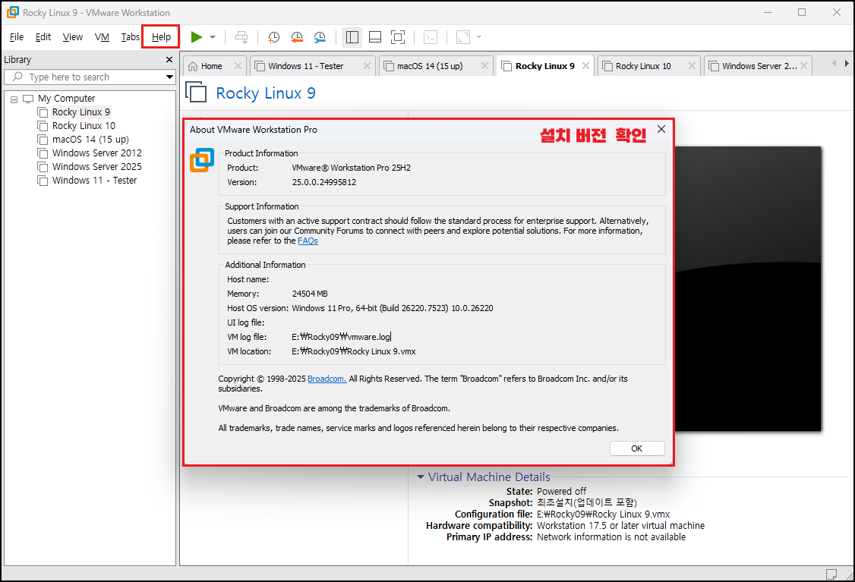Image resolution: width=855 pixels, height=582 pixels.
Task: Select Windows 11 - Tester in library
Action: tap(94, 180)
